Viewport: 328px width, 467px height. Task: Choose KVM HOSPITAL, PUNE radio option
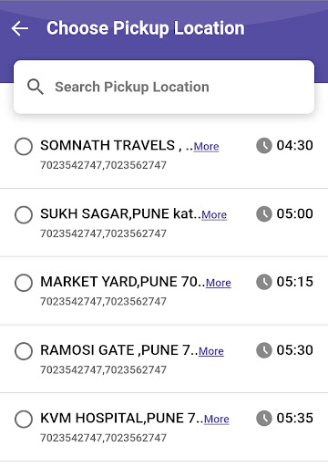(x=24, y=419)
